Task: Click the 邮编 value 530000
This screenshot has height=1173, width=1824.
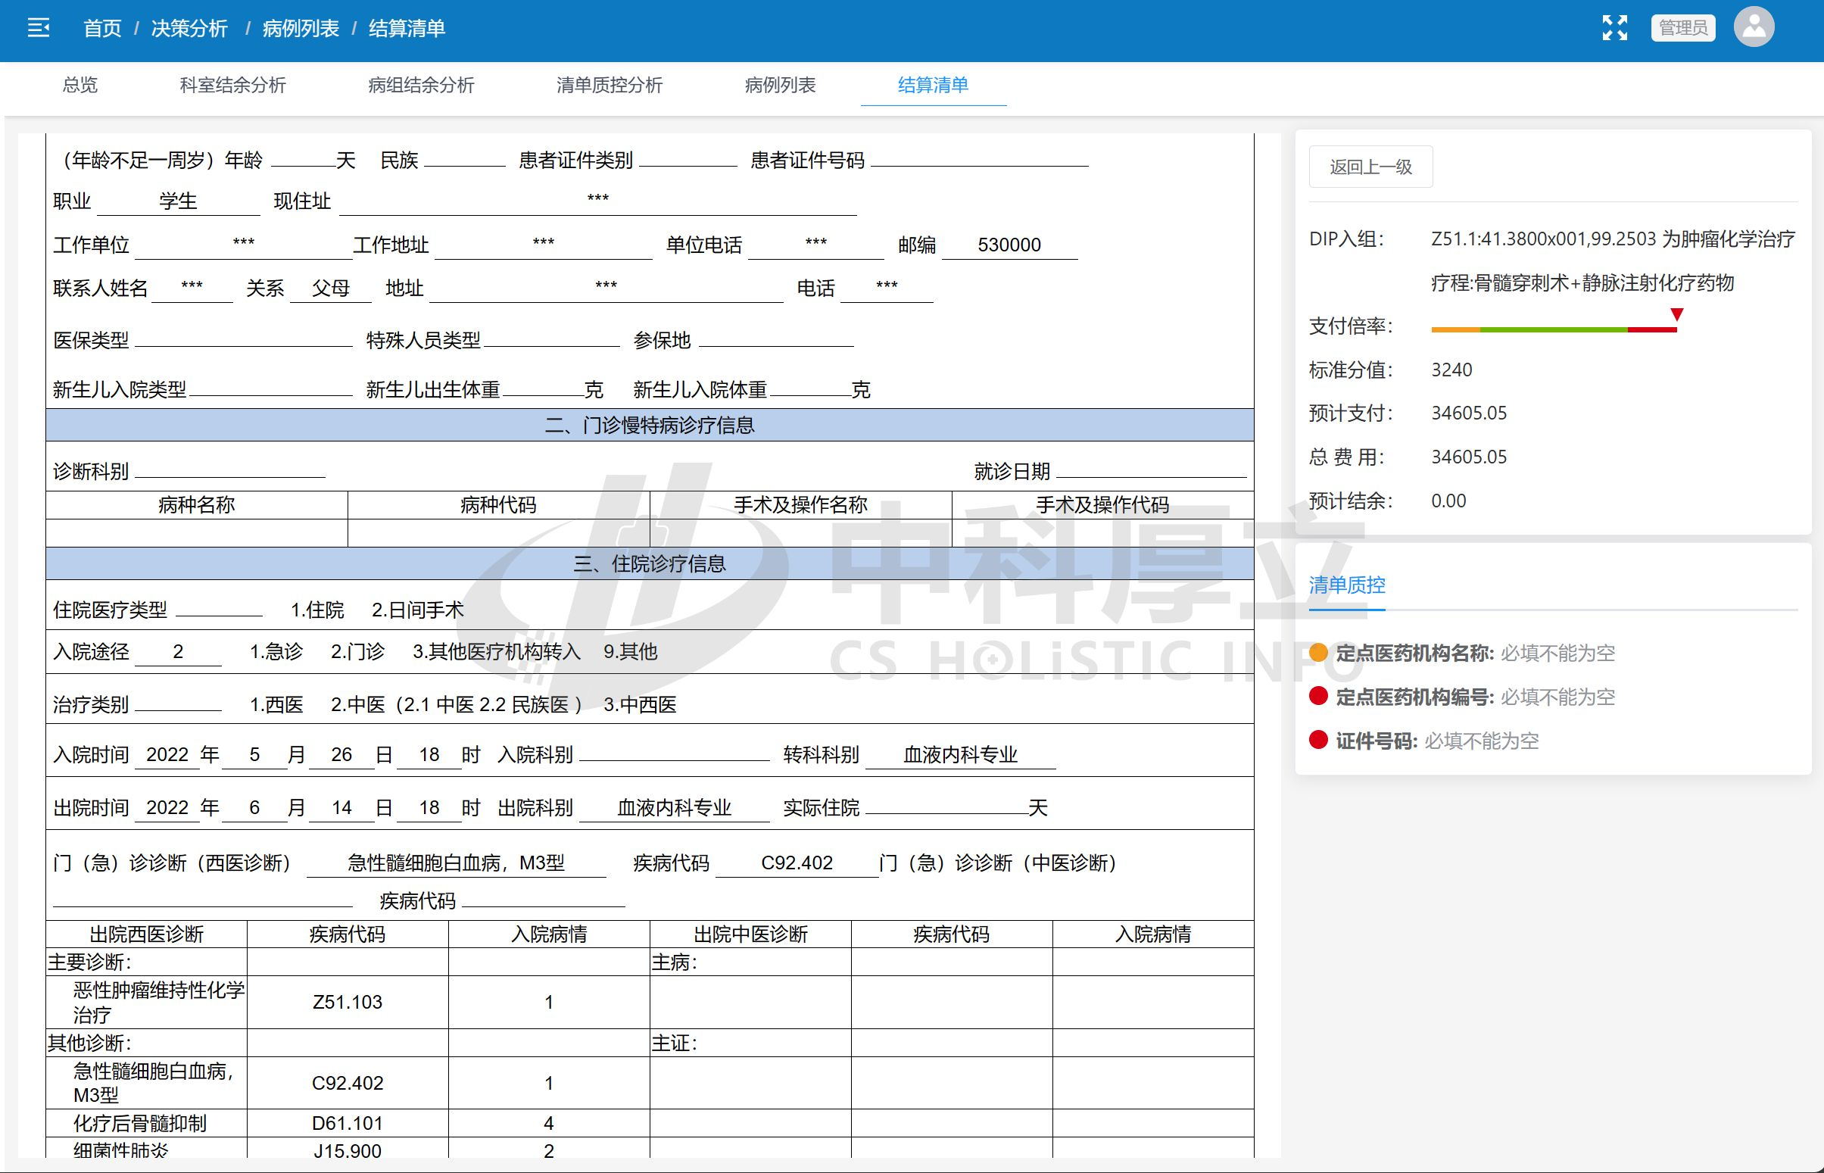Action: [x=1009, y=245]
